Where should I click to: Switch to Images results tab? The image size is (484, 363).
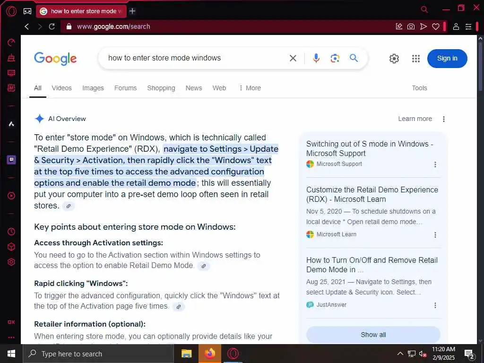pyautogui.click(x=93, y=88)
